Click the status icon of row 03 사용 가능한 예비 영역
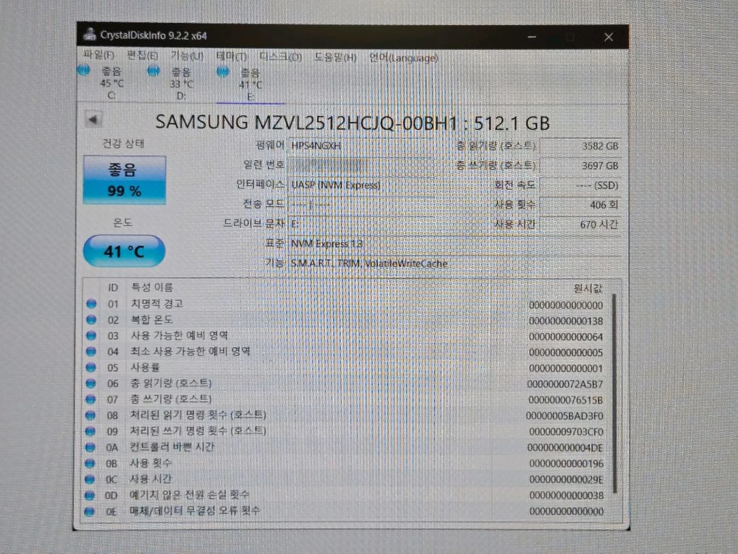Image resolution: width=738 pixels, height=554 pixels. [x=92, y=336]
